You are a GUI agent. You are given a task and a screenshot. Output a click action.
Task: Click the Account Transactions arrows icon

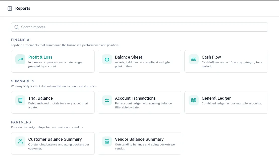[x=107, y=100]
